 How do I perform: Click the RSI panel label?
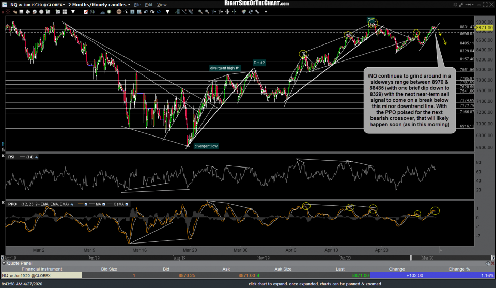pos(11,157)
